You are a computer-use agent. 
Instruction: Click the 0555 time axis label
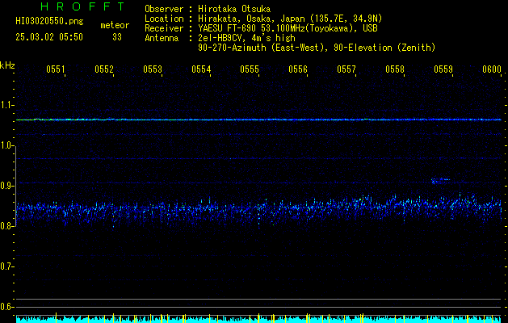[250, 69]
